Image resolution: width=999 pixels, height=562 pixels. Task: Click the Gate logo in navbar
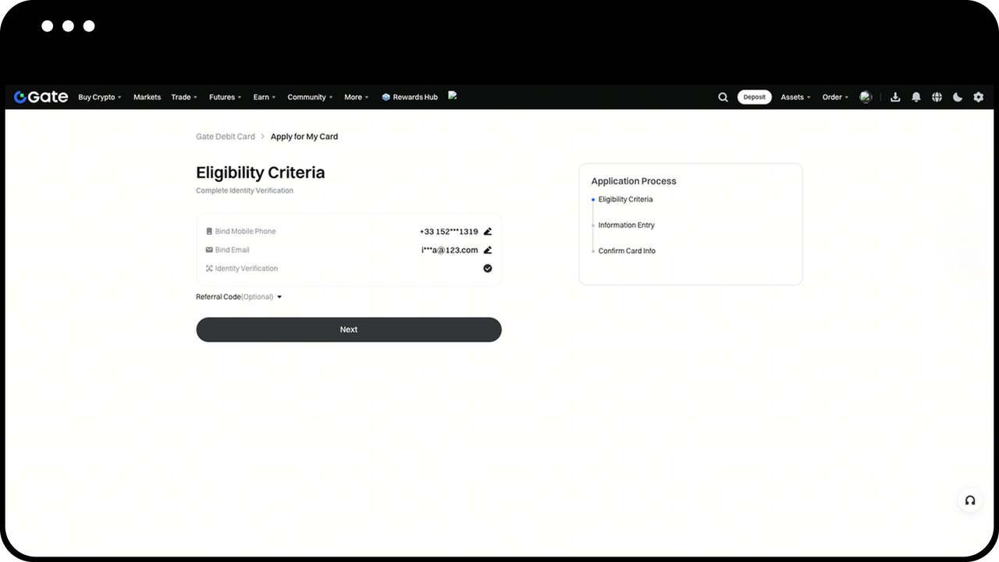41,97
